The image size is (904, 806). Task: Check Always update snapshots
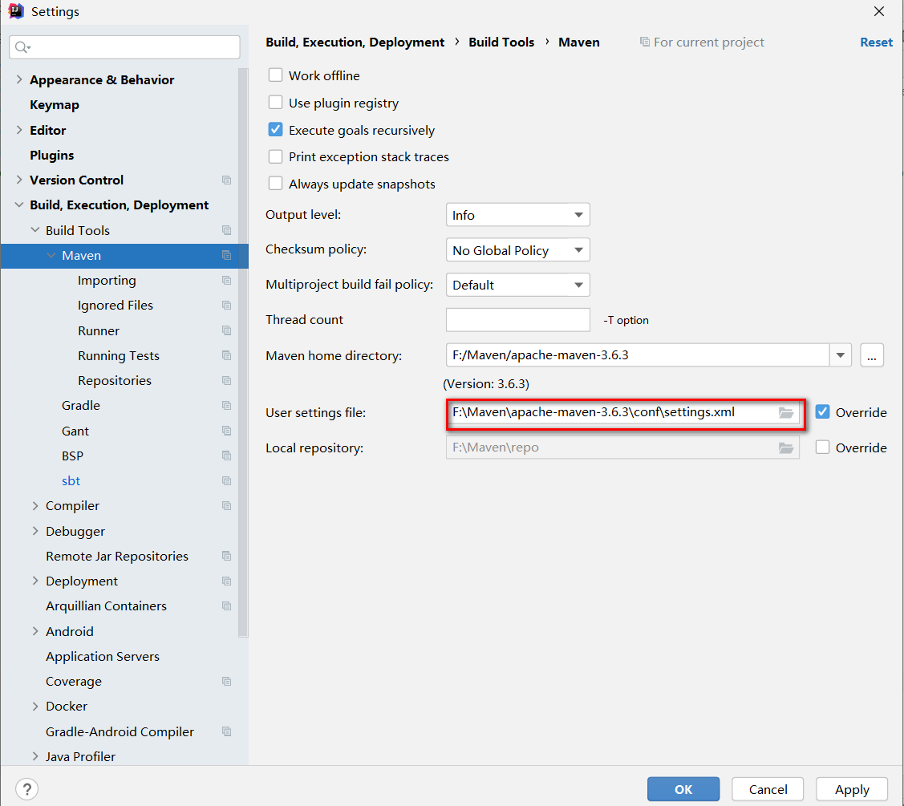[x=276, y=184]
